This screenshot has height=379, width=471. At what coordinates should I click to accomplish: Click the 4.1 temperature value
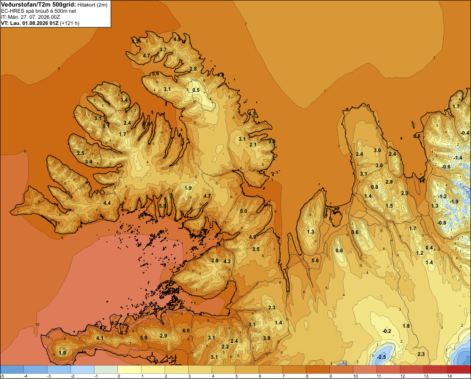[x=100, y=338]
